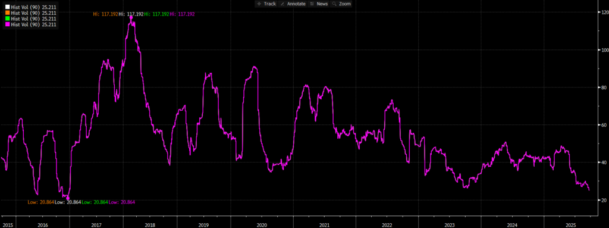Select the green Hi: 117.192 label
The image size is (609, 228).
click(156, 14)
